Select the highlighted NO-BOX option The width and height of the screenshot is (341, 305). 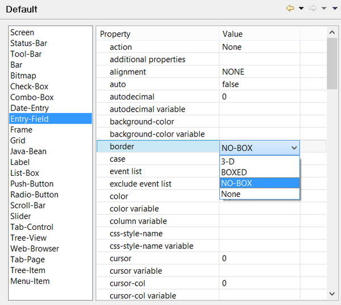(259, 183)
